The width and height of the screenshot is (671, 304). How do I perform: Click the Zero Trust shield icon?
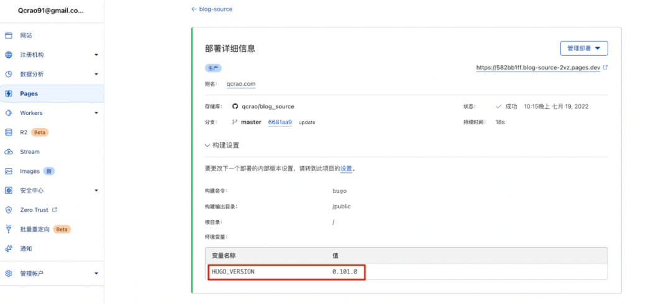(9, 210)
